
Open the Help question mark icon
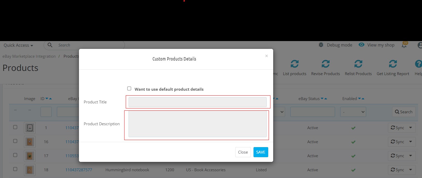click(x=418, y=64)
